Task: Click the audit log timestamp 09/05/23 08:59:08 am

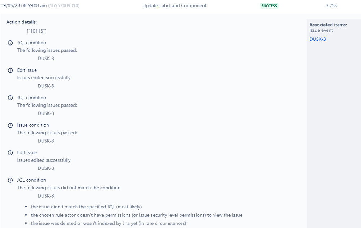Action: pos(24,6)
